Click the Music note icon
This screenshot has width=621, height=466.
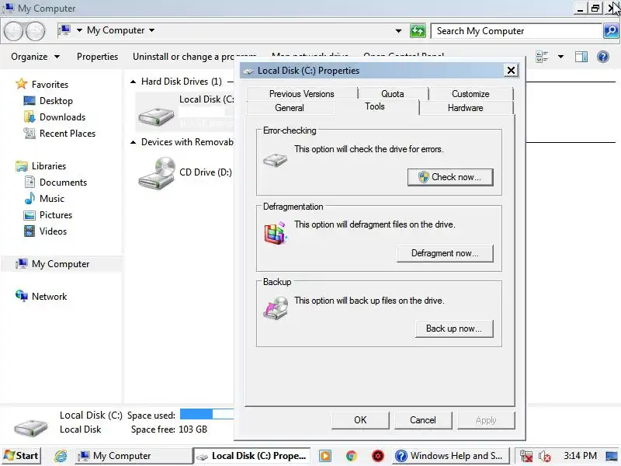[x=29, y=198]
